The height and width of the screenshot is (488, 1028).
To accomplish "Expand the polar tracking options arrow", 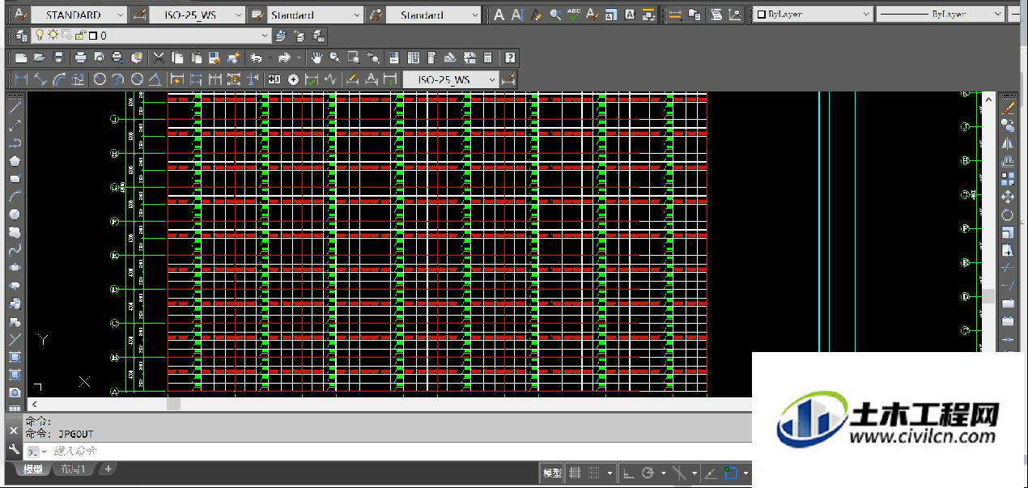I will point(664,473).
